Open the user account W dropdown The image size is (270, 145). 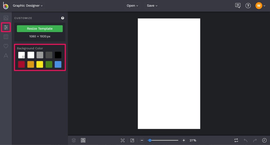click(x=260, y=6)
